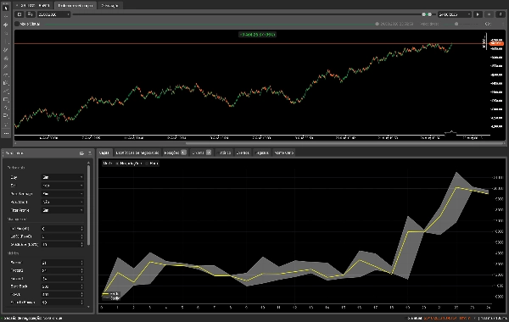Click the parameters panel vertical scrollbar
The width and height of the screenshot is (509, 322).
pos(88,205)
